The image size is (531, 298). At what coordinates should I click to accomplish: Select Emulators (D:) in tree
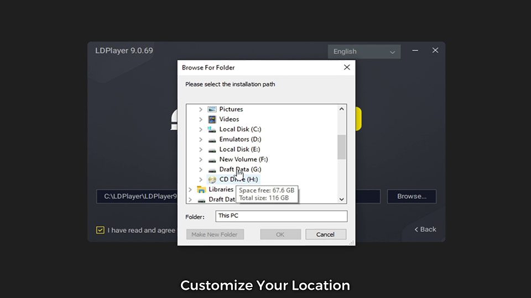pyautogui.click(x=240, y=139)
